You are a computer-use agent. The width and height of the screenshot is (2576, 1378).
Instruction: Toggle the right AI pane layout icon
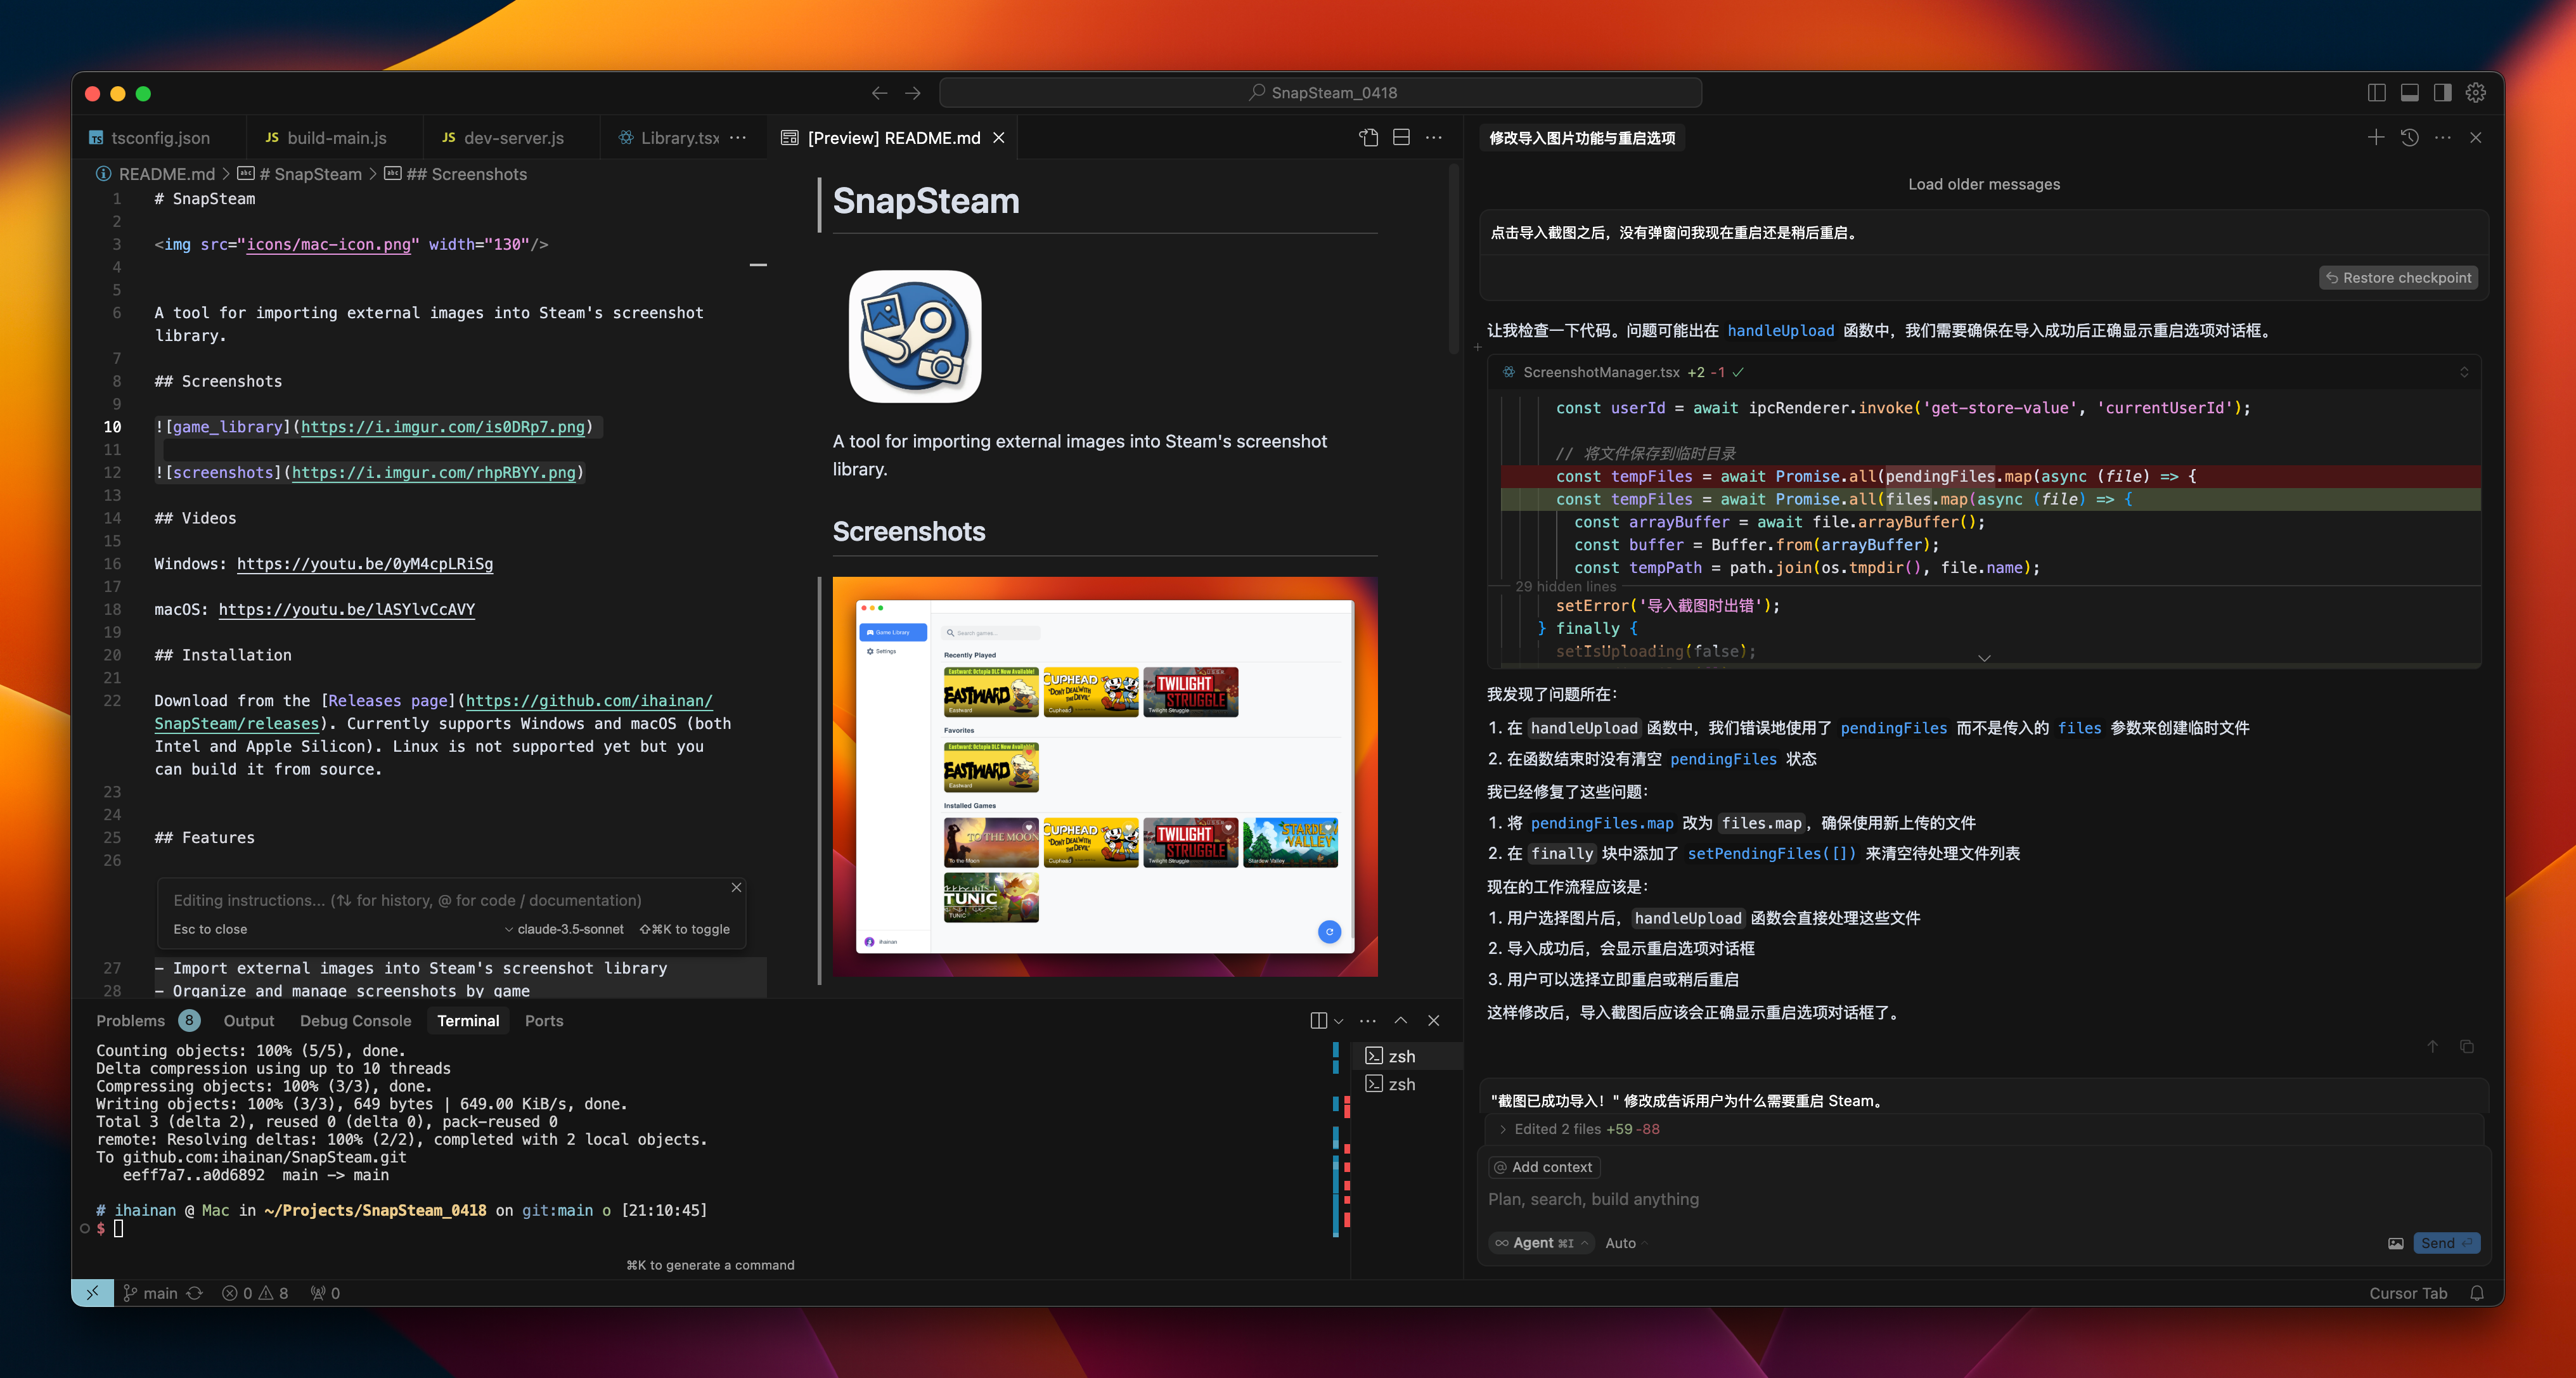click(2442, 93)
